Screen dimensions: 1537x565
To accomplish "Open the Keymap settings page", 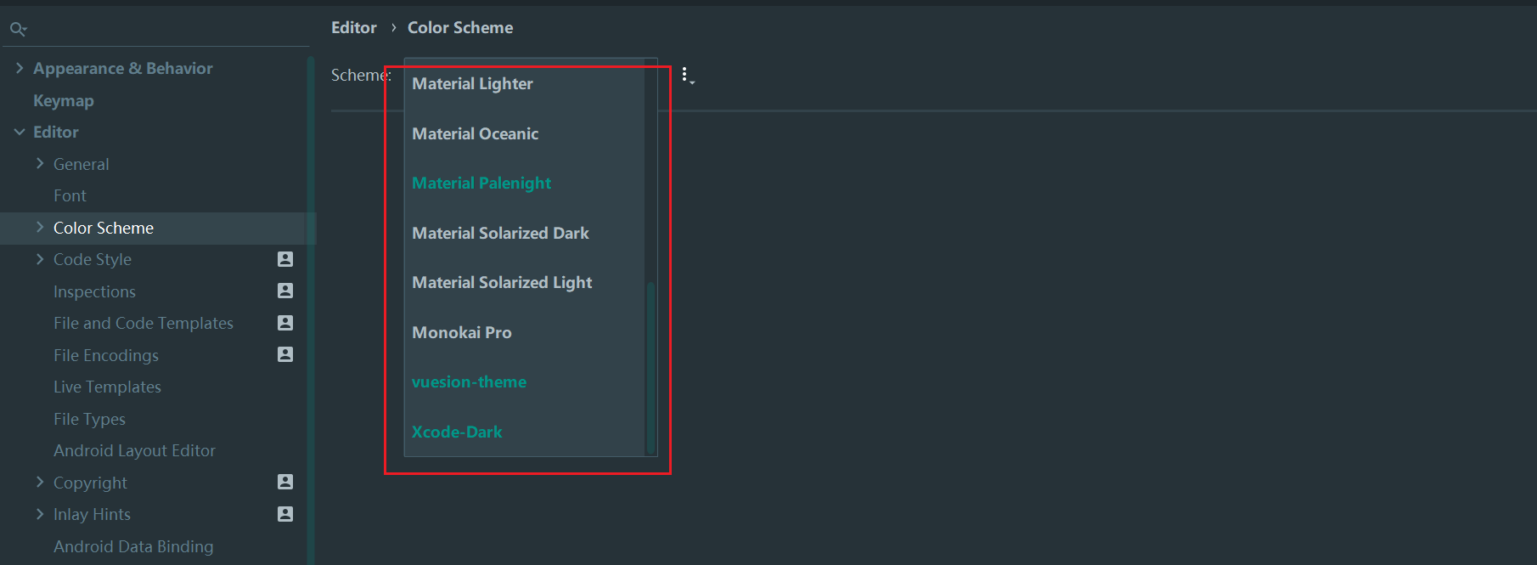I will tap(64, 100).
